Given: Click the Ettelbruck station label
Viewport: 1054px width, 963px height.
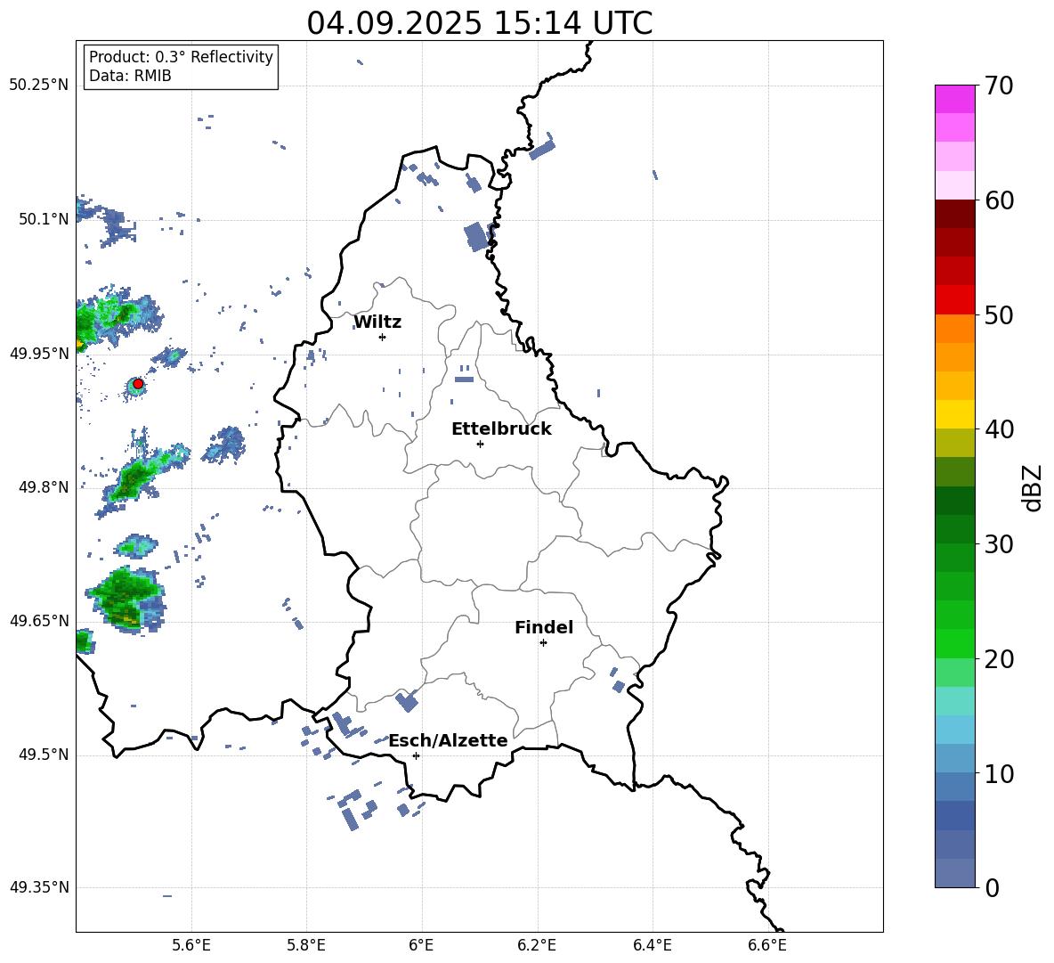Looking at the screenshot, I should click(501, 429).
